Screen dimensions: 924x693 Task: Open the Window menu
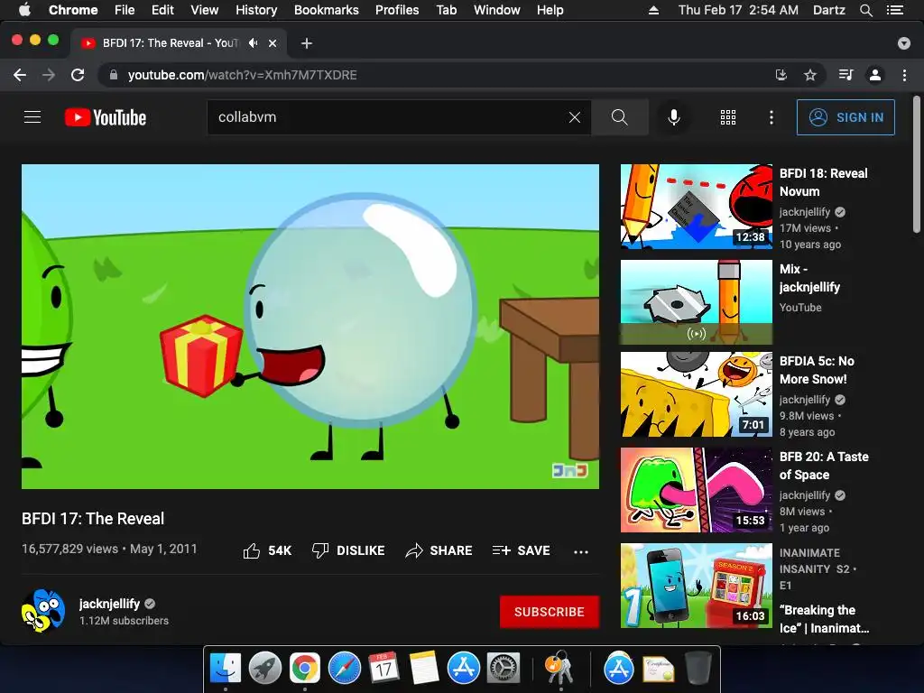(497, 10)
